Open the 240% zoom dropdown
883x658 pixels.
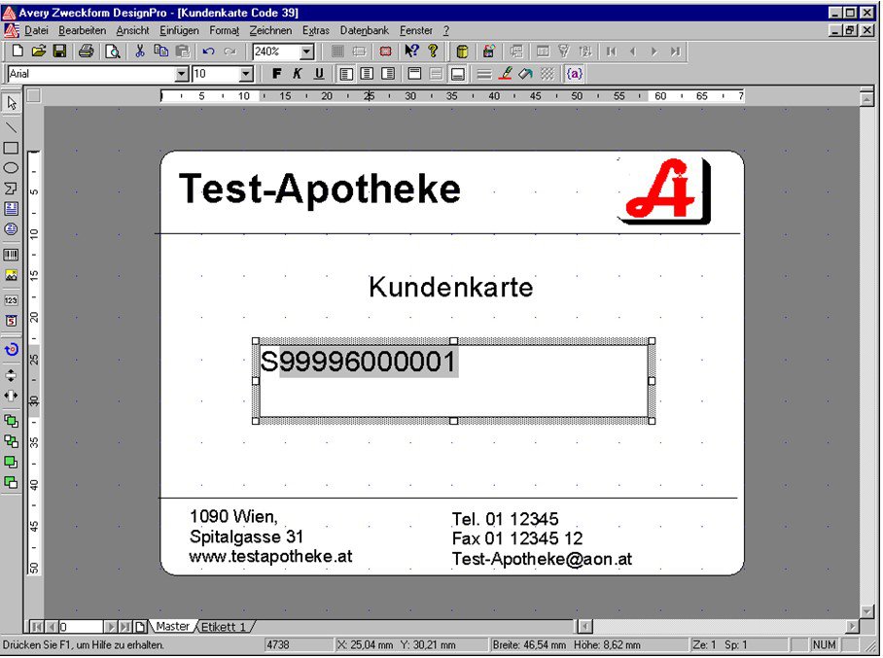tap(307, 52)
